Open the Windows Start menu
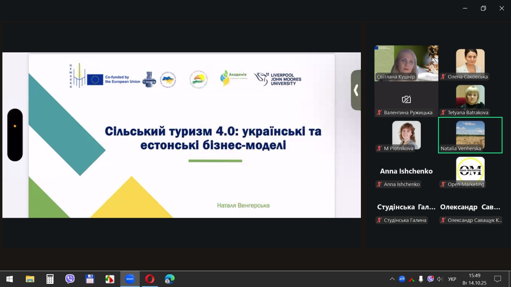 coord(10,279)
